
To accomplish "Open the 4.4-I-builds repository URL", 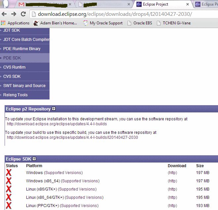I will tap(57, 124).
